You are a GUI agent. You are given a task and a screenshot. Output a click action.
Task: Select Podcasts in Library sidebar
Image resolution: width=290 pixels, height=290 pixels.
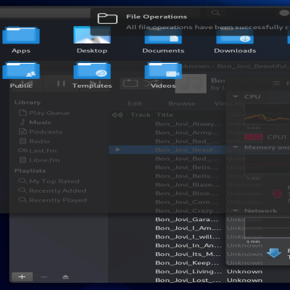pyautogui.click(x=41, y=132)
